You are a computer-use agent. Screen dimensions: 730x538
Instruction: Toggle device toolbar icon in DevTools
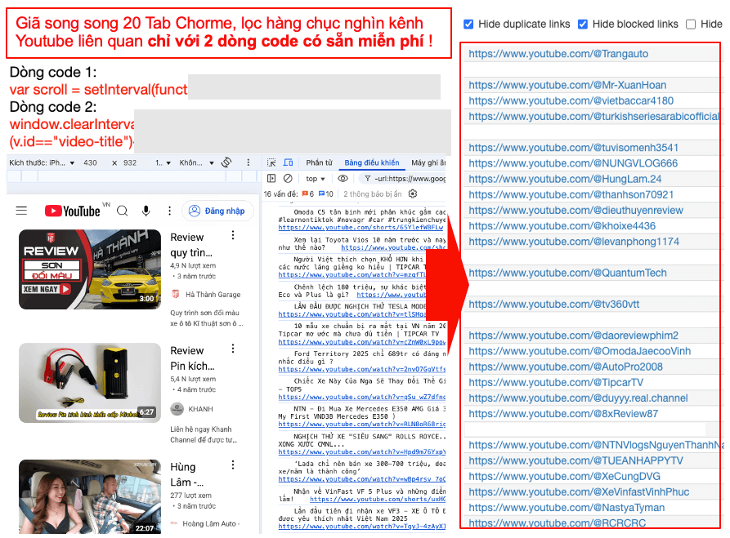click(289, 162)
